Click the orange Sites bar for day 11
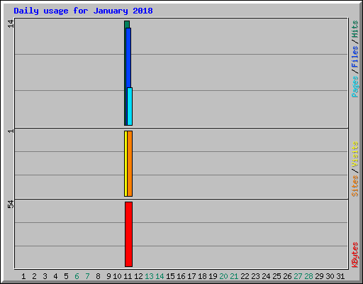 click(x=130, y=163)
